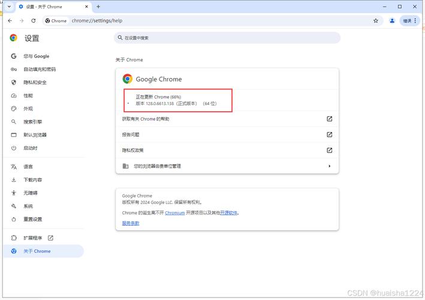Open the tab search dropdown arrow
This screenshot has height=300, width=425.
point(9,7)
